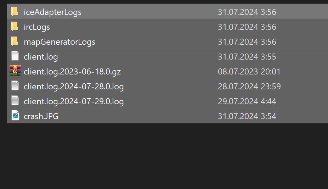
Task: Click the empty area below the file list
Action: 164,156
